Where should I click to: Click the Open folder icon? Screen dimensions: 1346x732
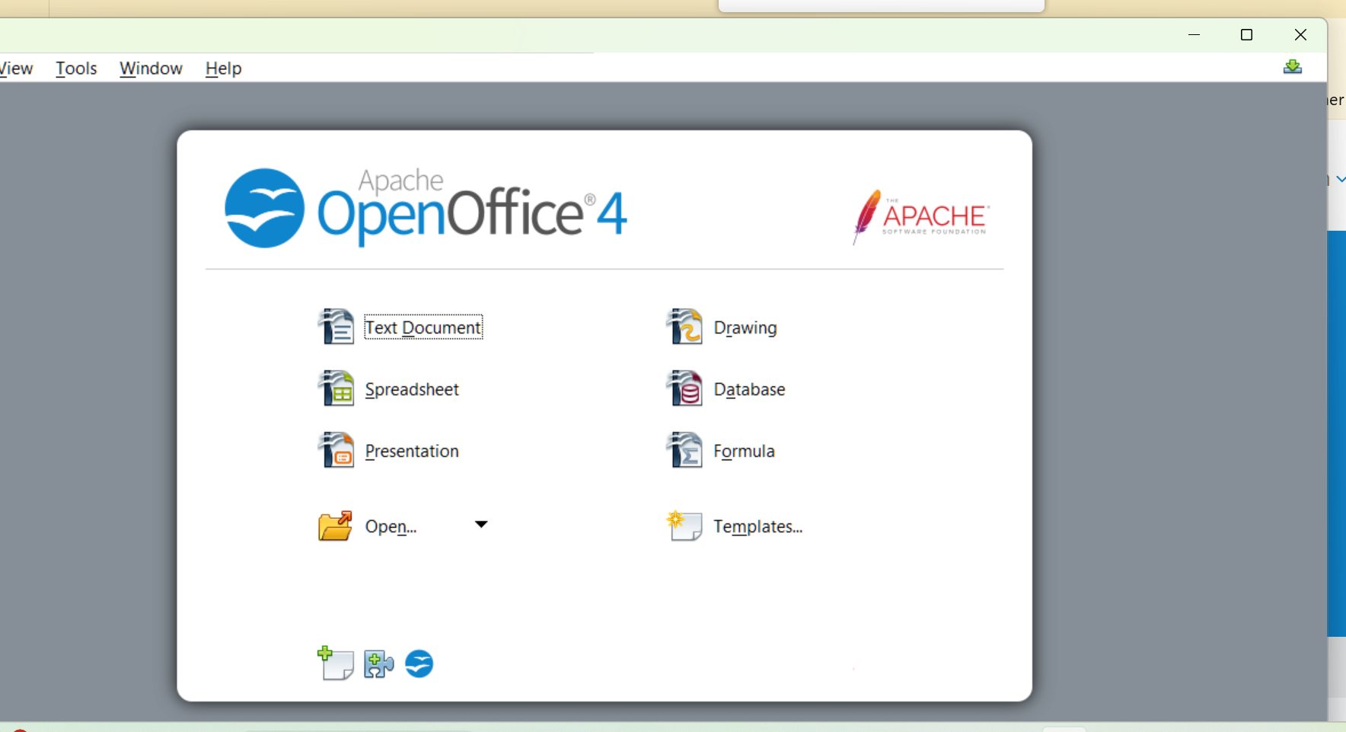(x=335, y=526)
